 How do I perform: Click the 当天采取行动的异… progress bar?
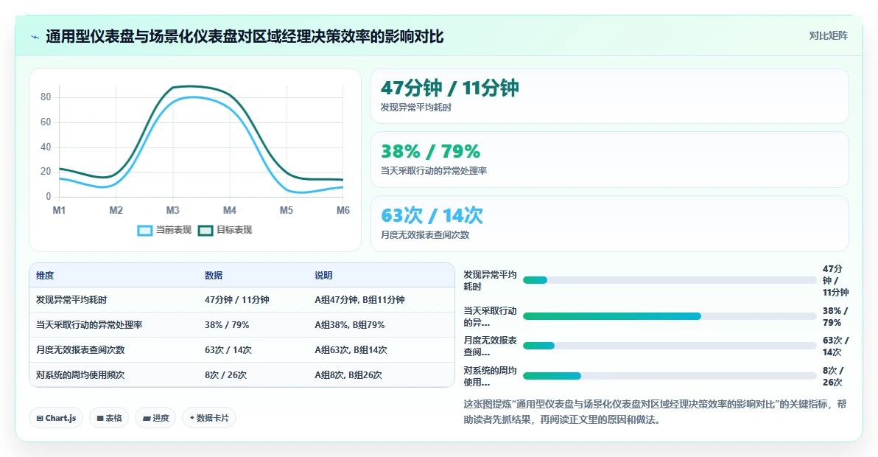670,316
